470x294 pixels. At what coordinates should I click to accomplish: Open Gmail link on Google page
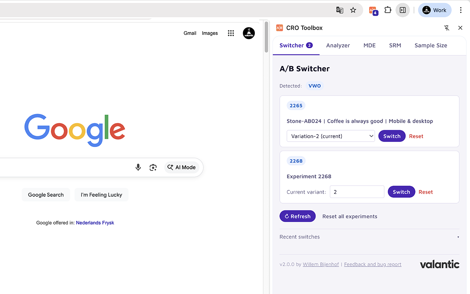click(190, 33)
